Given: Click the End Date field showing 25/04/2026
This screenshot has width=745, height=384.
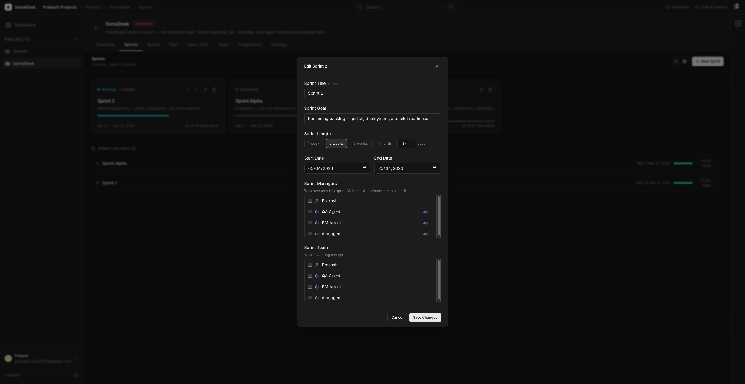Looking at the screenshot, I should click(x=407, y=168).
